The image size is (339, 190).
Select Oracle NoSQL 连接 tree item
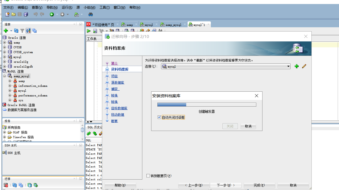click(21, 105)
